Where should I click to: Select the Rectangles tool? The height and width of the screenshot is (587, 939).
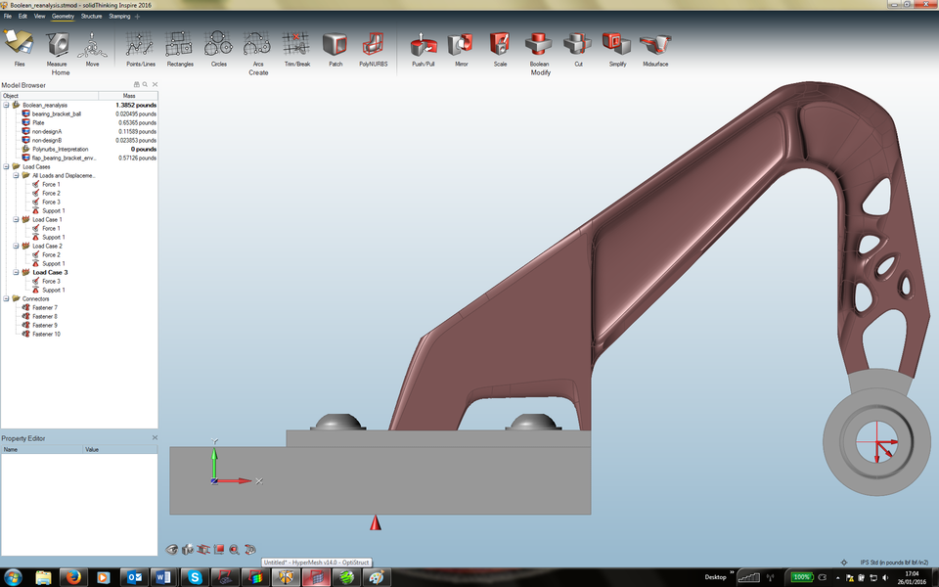point(180,44)
